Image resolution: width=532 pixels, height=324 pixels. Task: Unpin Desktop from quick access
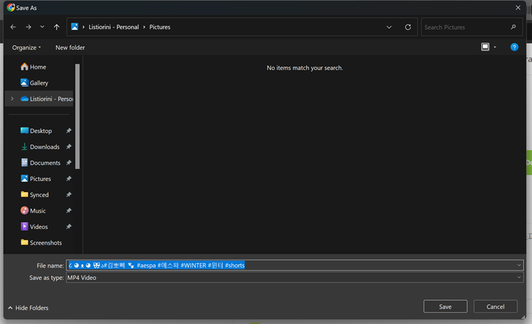click(68, 131)
